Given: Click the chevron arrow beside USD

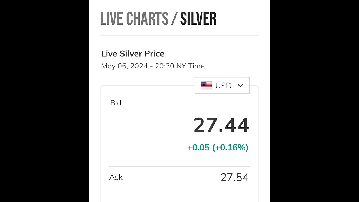Looking at the screenshot, I should (x=240, y=86).
